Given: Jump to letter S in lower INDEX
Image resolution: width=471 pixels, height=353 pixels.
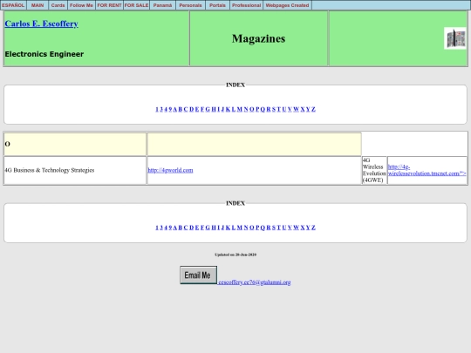Looking at the screenshot, I should (x=274, y=227).
